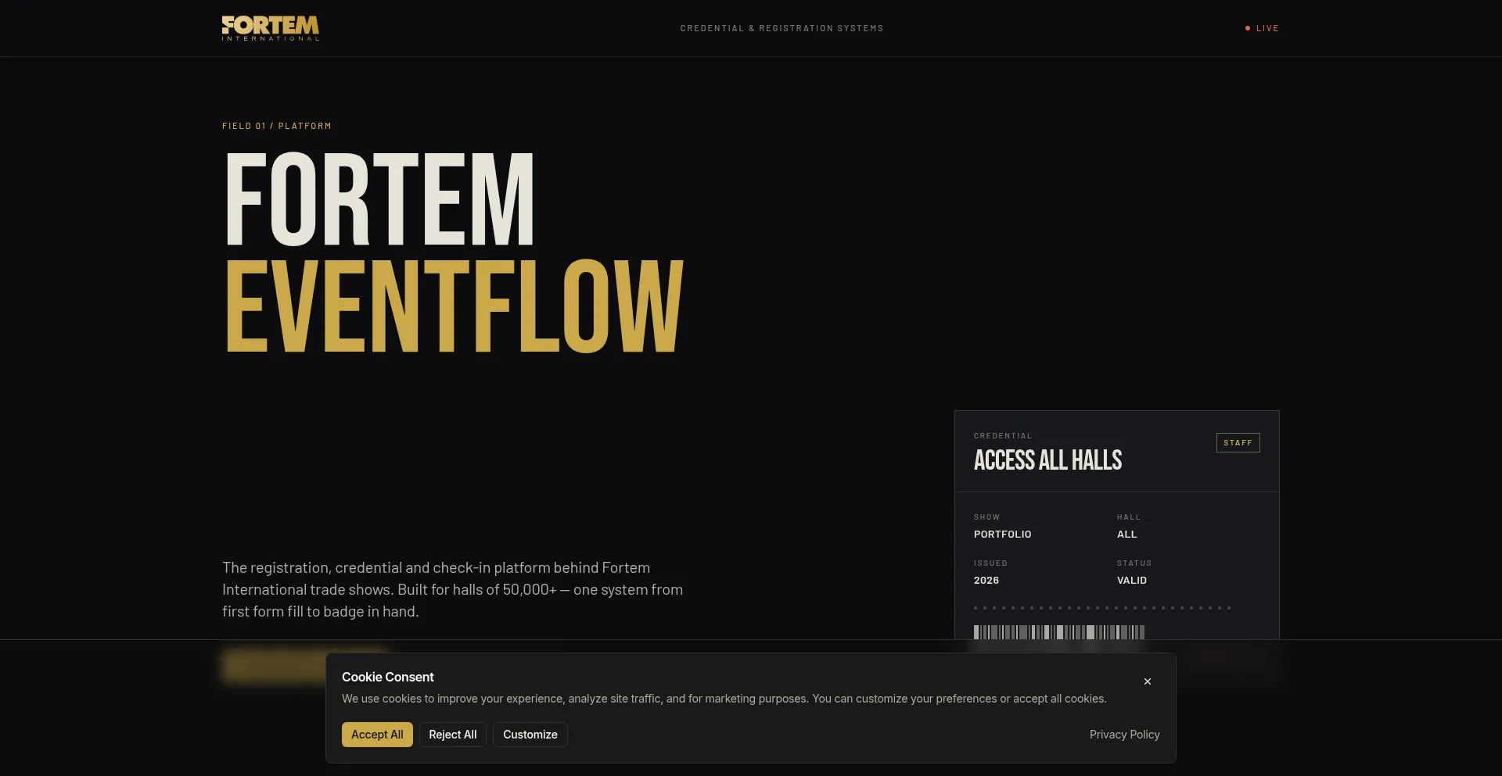
Task: Open the Privacy Policy link
Action: (1124, 735)
